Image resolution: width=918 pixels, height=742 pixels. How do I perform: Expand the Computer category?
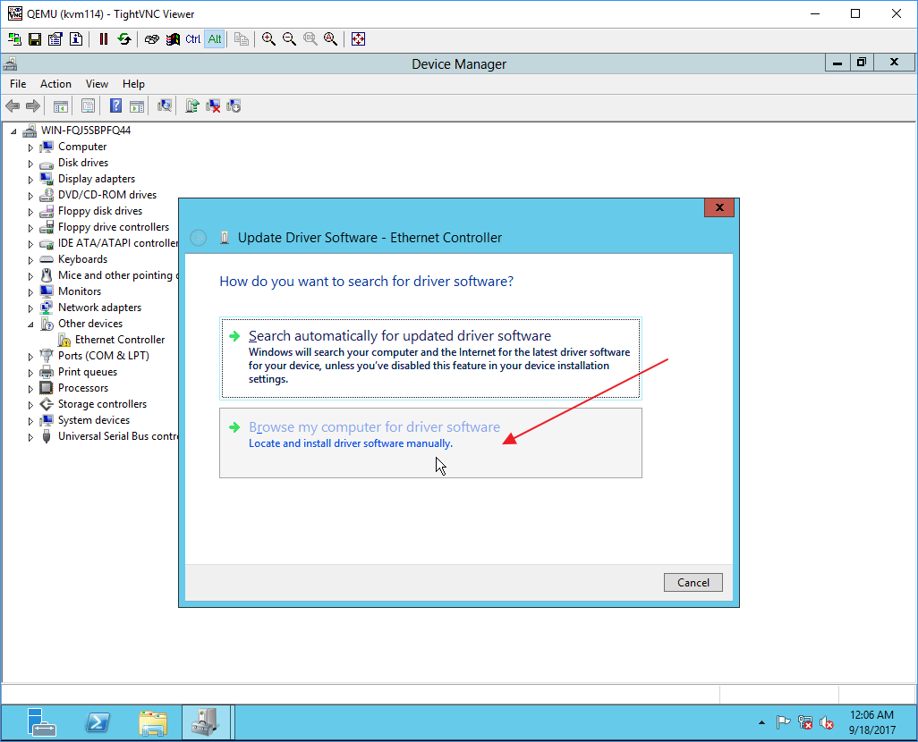pos(30,148)
